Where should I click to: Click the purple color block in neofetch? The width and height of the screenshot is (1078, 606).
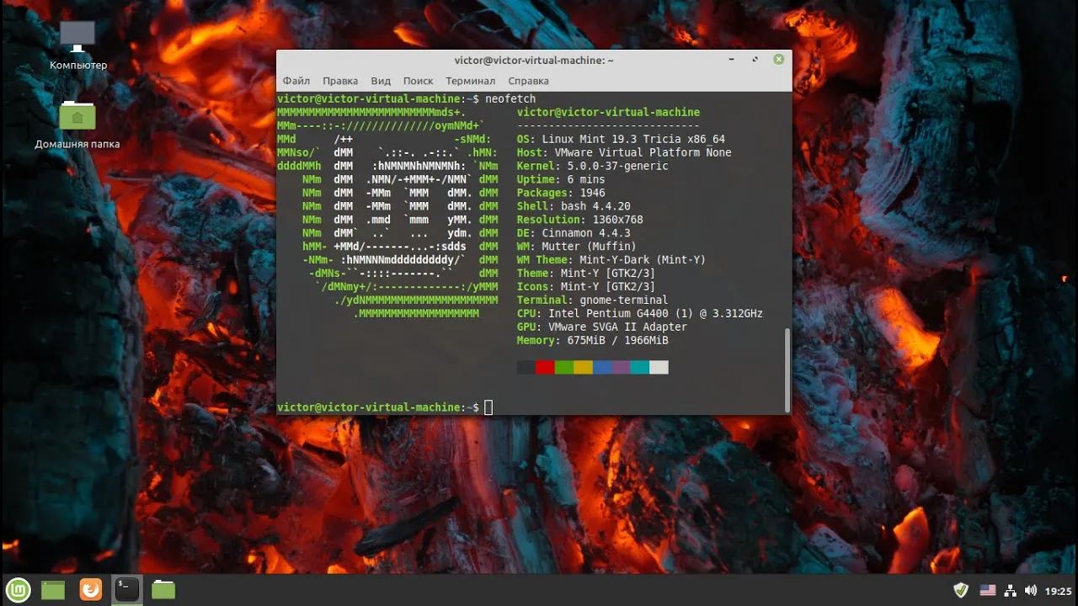(x=622, y=368)
